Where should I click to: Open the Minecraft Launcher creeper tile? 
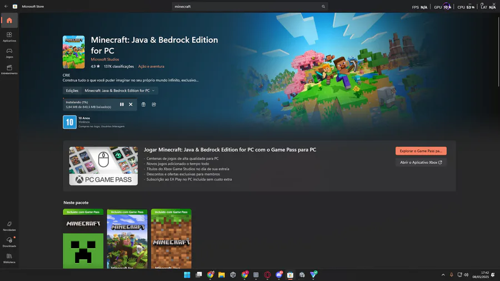pyautogui.click(x=83, y=239)
